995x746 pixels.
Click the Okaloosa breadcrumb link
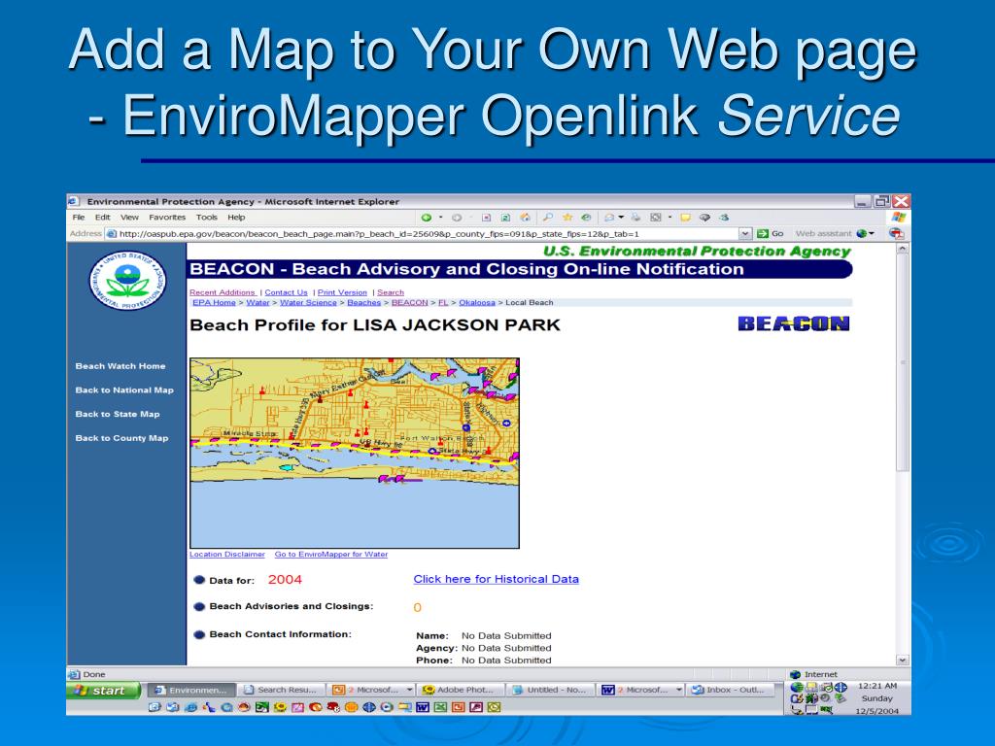click(x=476, y=303)
